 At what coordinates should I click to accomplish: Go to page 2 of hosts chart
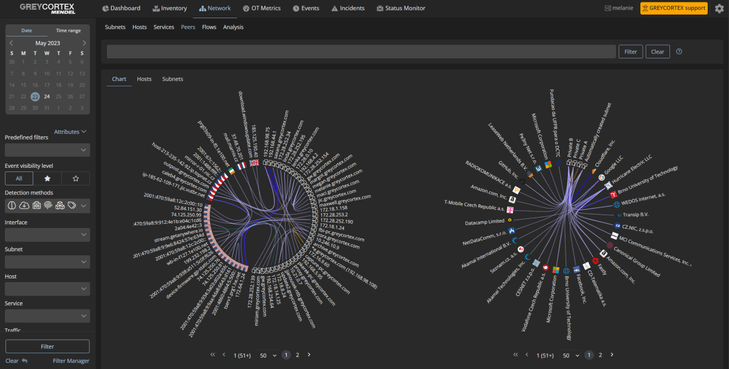297,354
